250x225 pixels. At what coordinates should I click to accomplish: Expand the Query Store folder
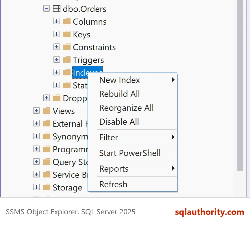point(36,162)
